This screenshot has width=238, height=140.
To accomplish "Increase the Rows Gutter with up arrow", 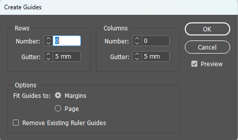I will [x=48, y=54].
